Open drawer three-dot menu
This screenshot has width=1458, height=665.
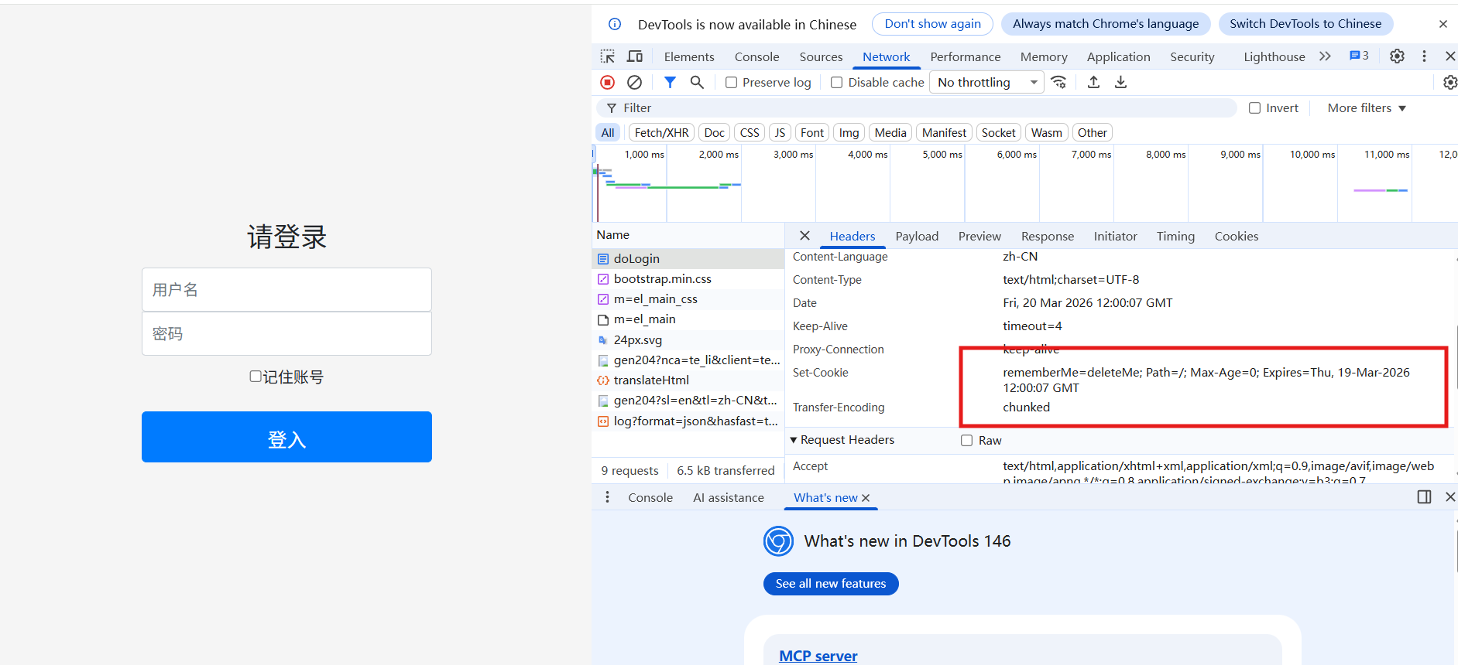coord(607,497)
